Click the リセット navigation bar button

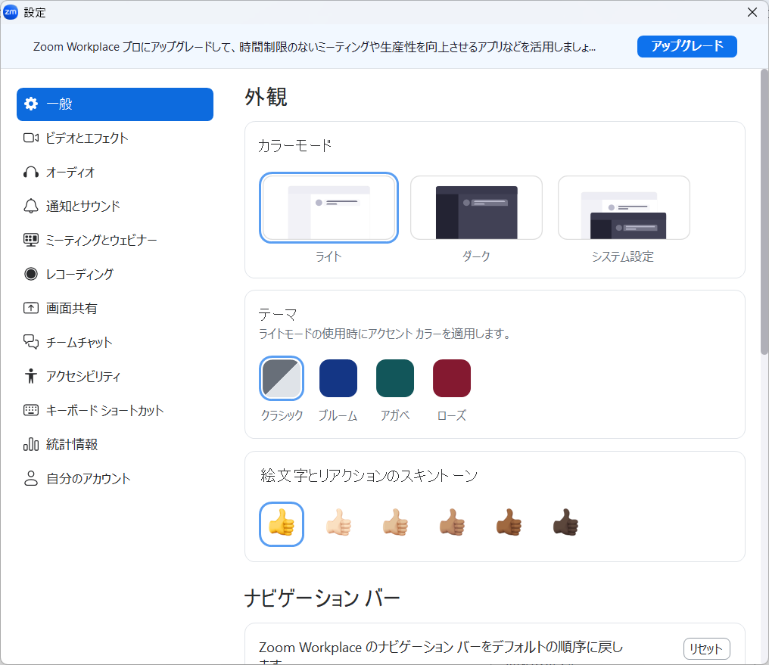[x=707, y=649]
